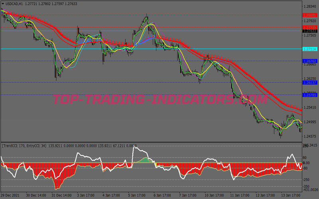Click the 4 Jan 17:00 time label
This screenshot has height=199, width=319.
tap(111, 195)
